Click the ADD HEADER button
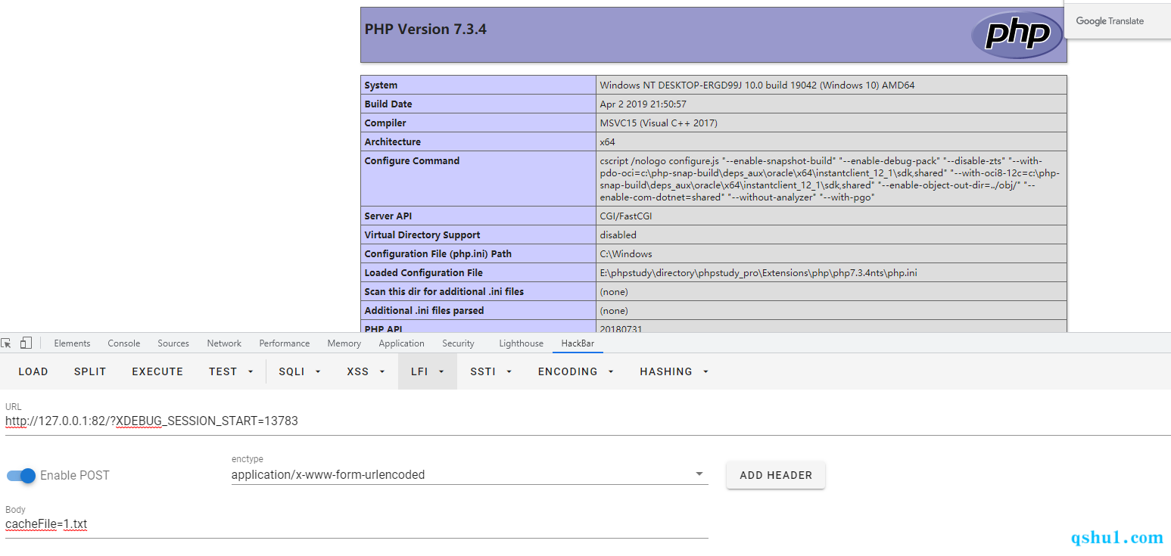The height and width of the screenshot is (556, 1171). pyautogui.click(x=776, y=475)
